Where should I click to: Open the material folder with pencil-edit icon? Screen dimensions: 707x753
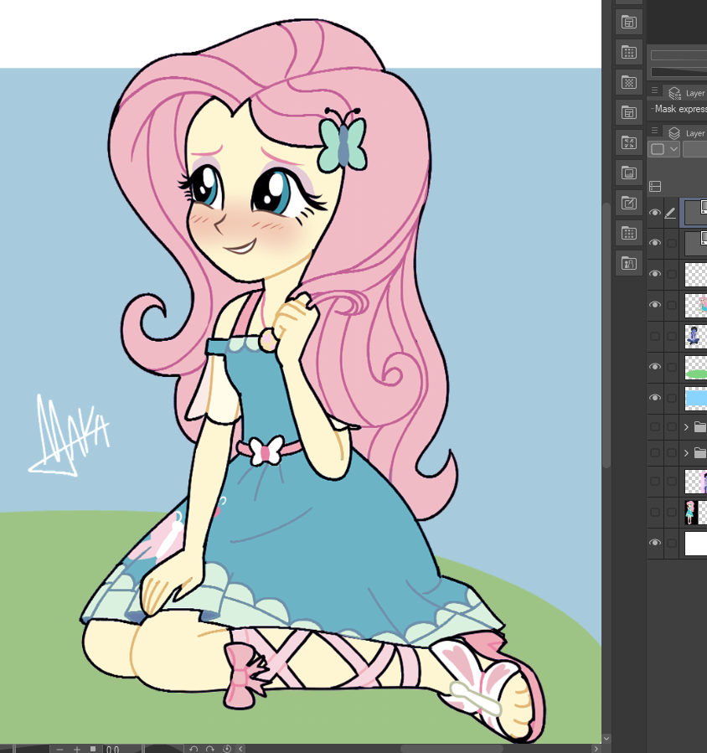[629, 204]
